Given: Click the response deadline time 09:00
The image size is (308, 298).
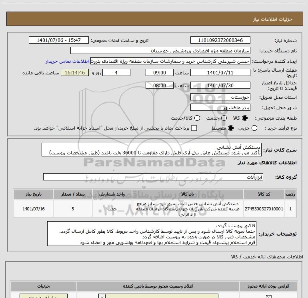Looking at the screenshot, I should click(160, 73).
